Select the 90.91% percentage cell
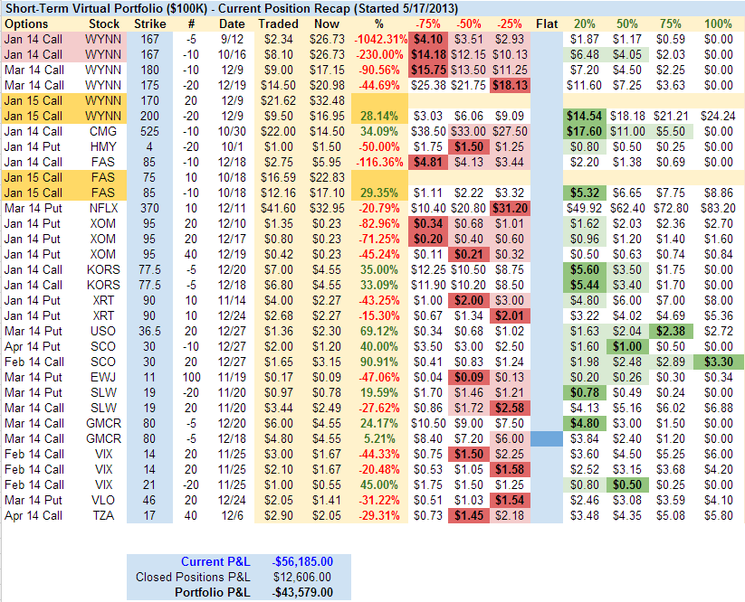This screenshot has width=745, height=602. [377, 362]
